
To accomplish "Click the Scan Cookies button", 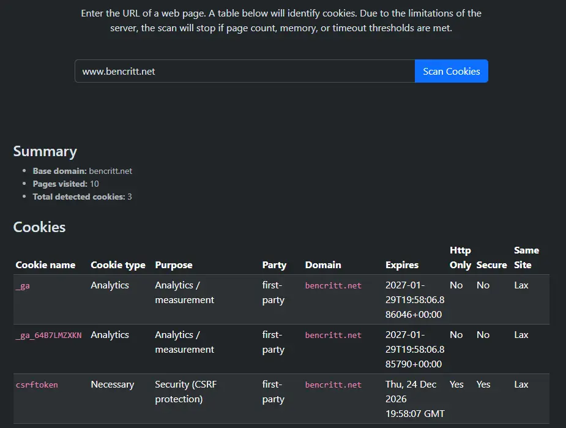I will click(451, 71).
